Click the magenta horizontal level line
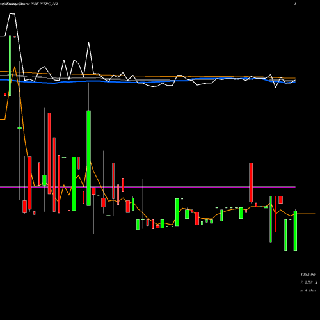This screenshot has width=320, height=320. pos(148,188)
